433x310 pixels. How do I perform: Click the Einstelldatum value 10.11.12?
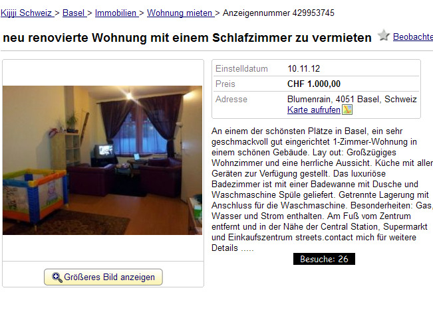tap(303, 68)
